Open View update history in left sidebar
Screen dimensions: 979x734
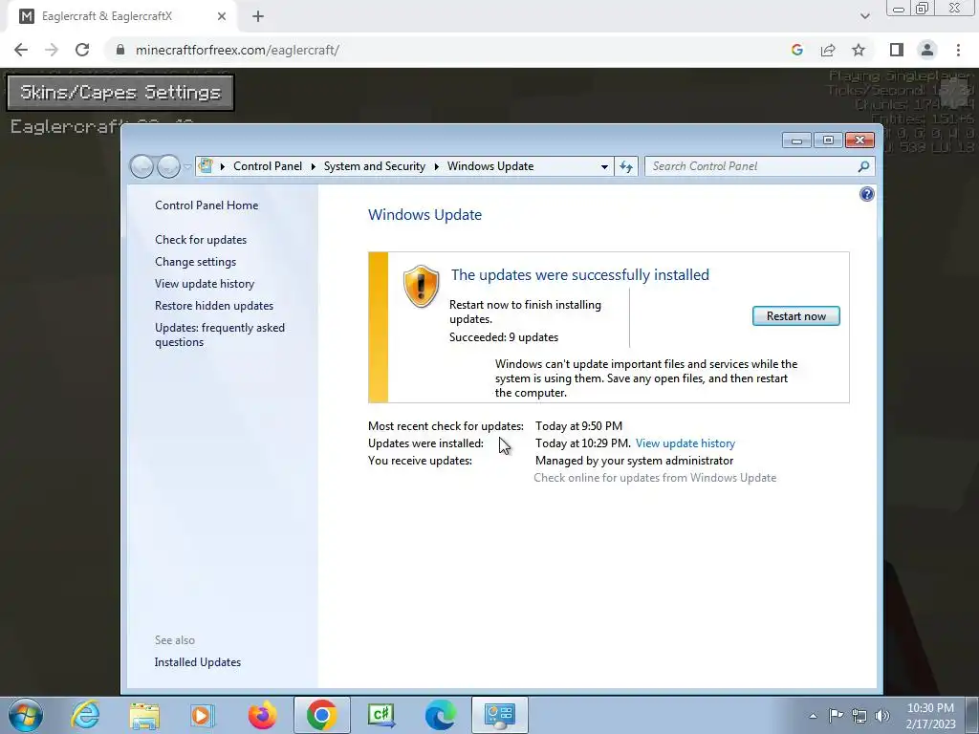(205, 283)
